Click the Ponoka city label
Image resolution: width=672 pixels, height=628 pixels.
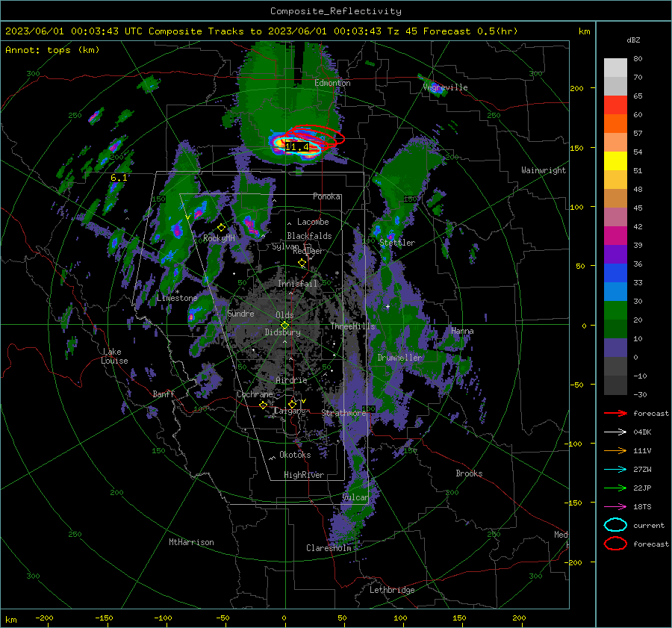click(x=326, y=196)
